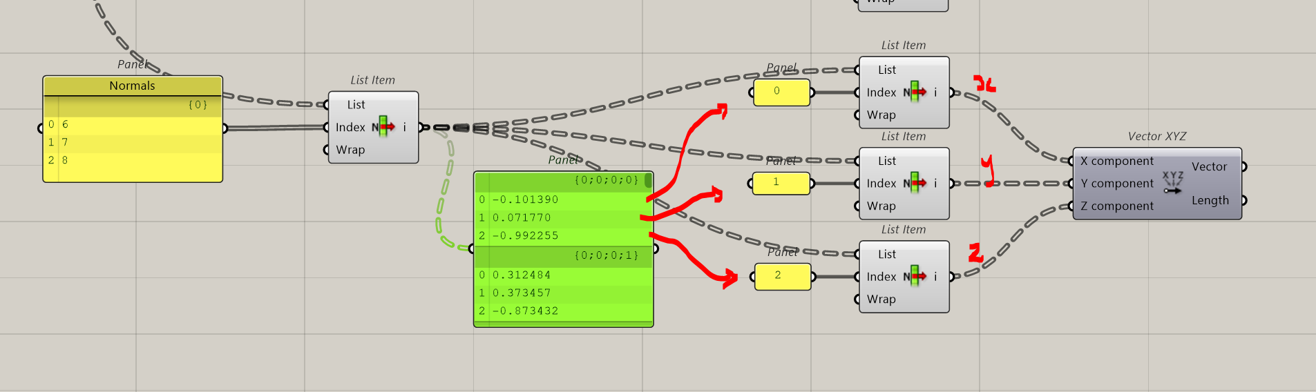Screen dimensions: 1316x392
Task: Click the Wrap input of the Normals-fed List Item
Action: point(350,150)
